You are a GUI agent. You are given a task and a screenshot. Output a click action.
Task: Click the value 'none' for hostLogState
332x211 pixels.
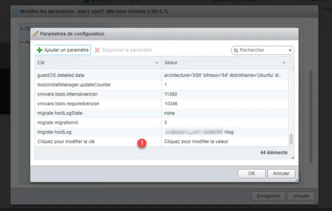[169, 113]
